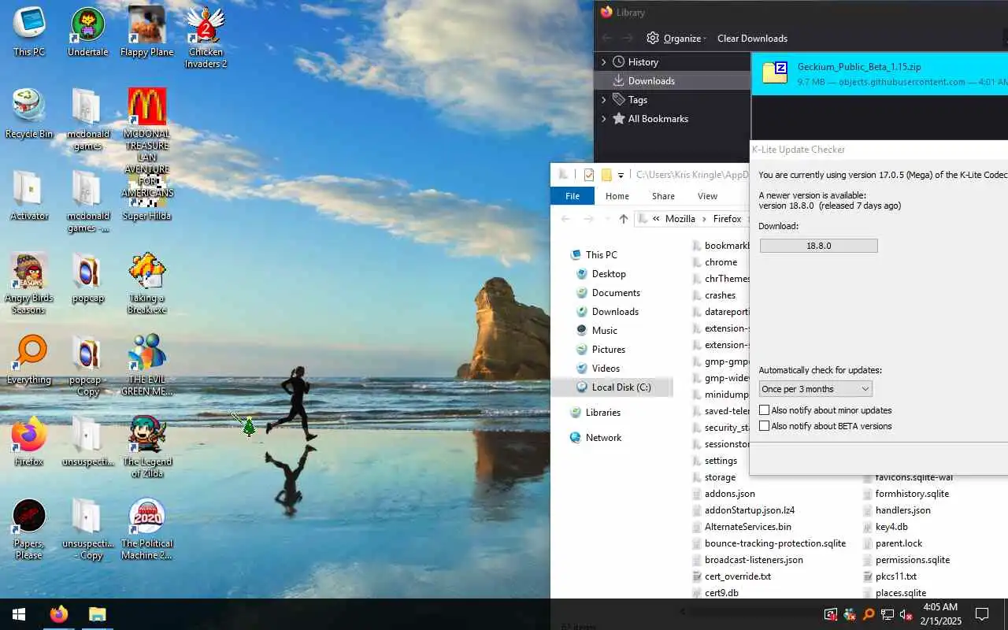
Task: Select Videos in Explorer navigation pane
Action: 606,368
